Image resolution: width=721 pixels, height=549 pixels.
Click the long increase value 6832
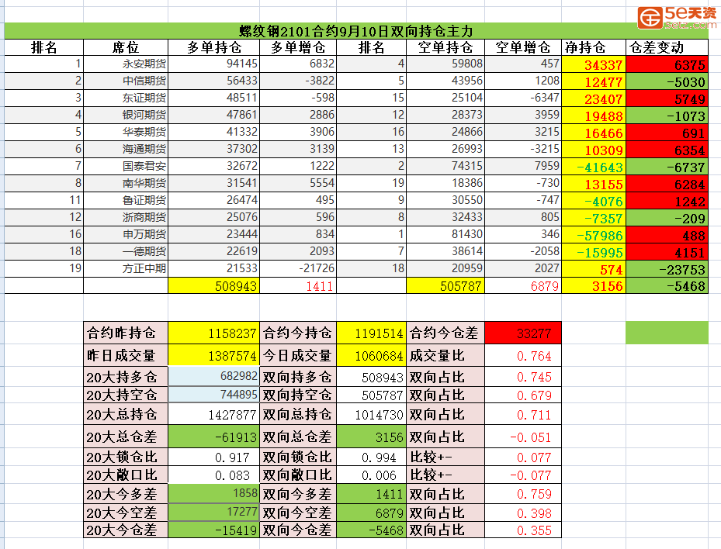point(298,64)
